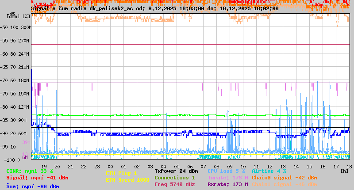Click hour label '15' on time axis
The image size is (354, 190).
[x=309, y=167]
